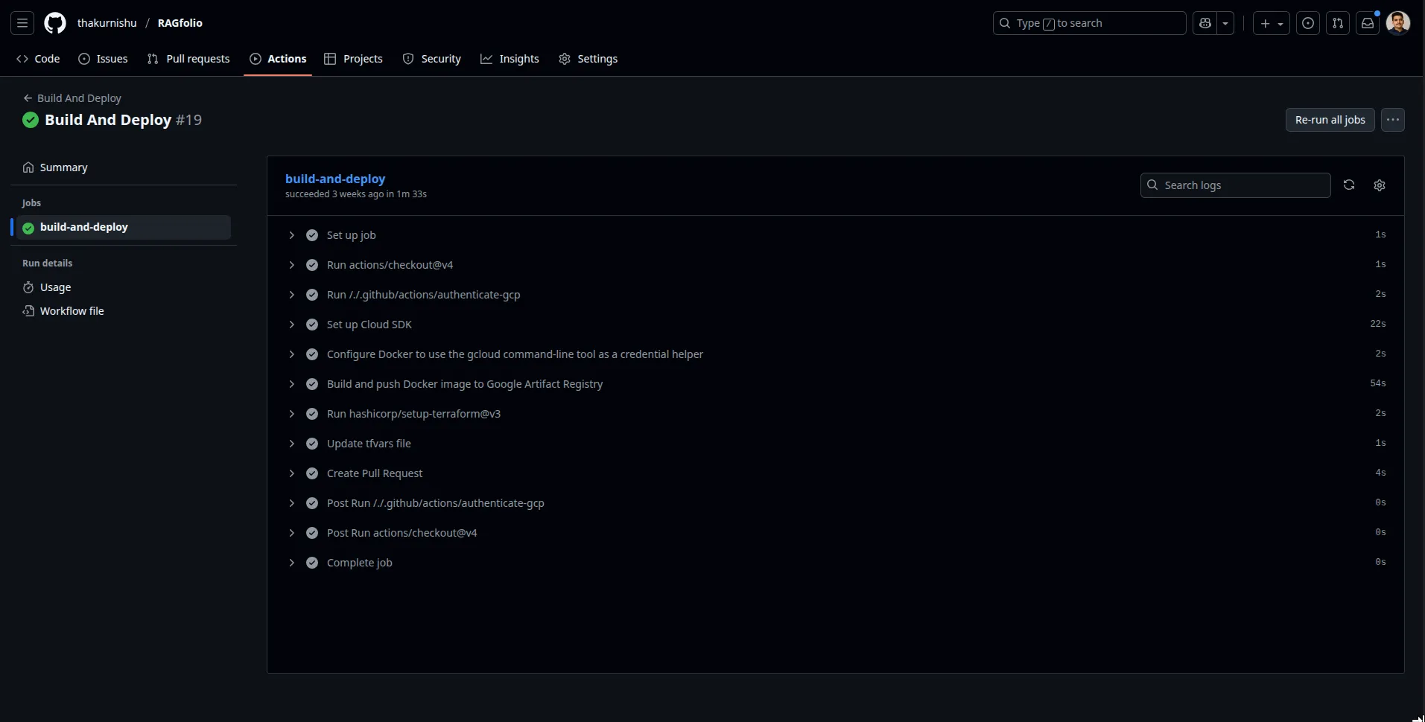1425x722 pixels.
Task: Click the issues icon in header
Action: point(1308,23)
